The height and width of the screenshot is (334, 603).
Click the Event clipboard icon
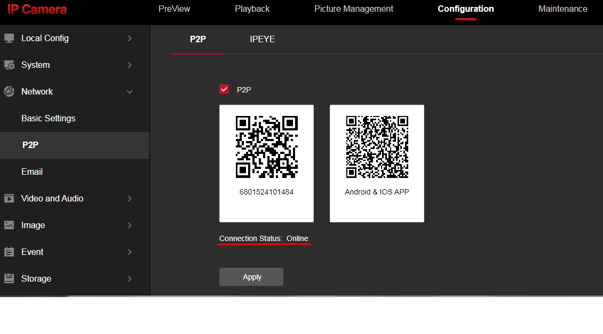click(x=9, y=252)
